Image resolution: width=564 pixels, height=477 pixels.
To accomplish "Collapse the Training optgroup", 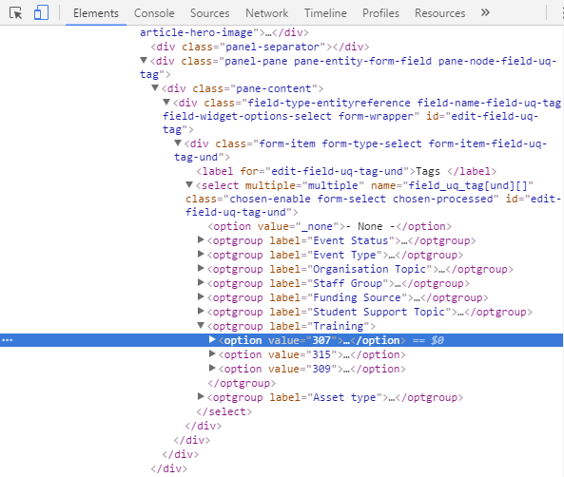I will pyautogui.click(x=201, y=325).
